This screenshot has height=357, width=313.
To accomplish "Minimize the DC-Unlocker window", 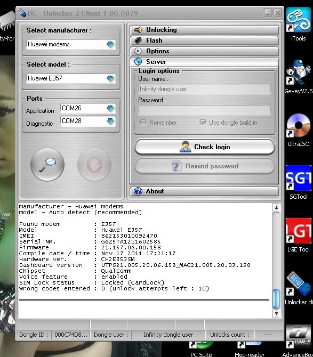I will 268,13.
